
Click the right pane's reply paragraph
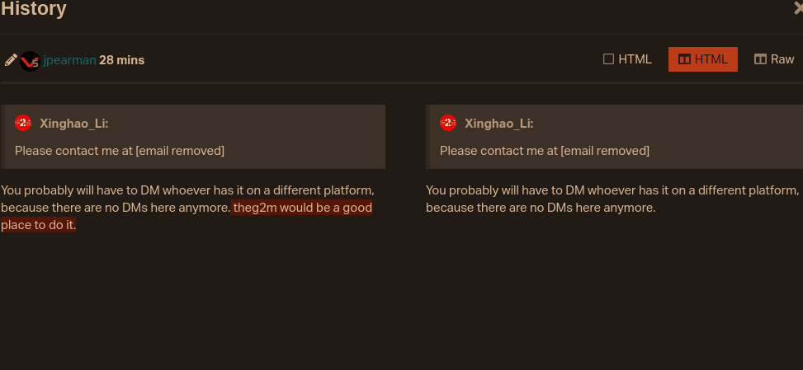[x=612, y=199]
